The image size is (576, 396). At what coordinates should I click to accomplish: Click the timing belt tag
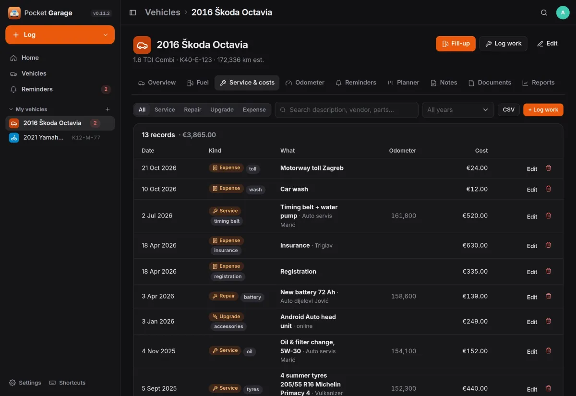(x=227, y=221)
